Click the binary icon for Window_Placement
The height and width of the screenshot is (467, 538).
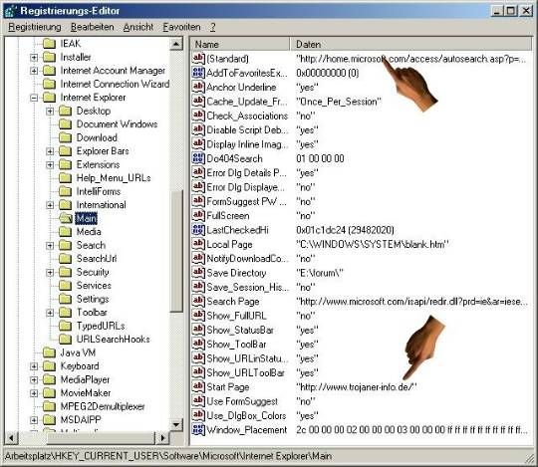198,429
